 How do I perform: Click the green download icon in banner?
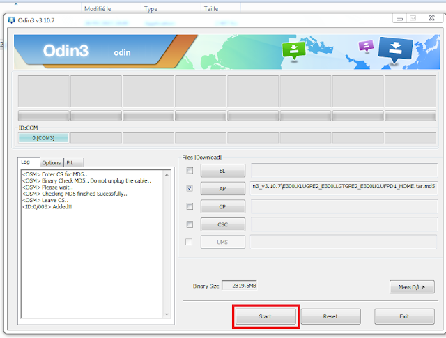293,50
